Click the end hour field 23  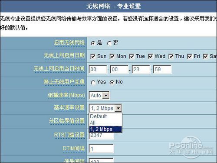tap(141, 70)
